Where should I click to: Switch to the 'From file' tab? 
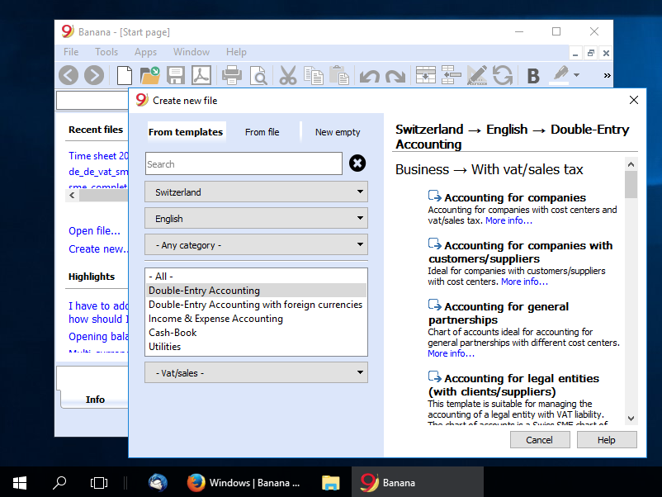pos(262,132)
